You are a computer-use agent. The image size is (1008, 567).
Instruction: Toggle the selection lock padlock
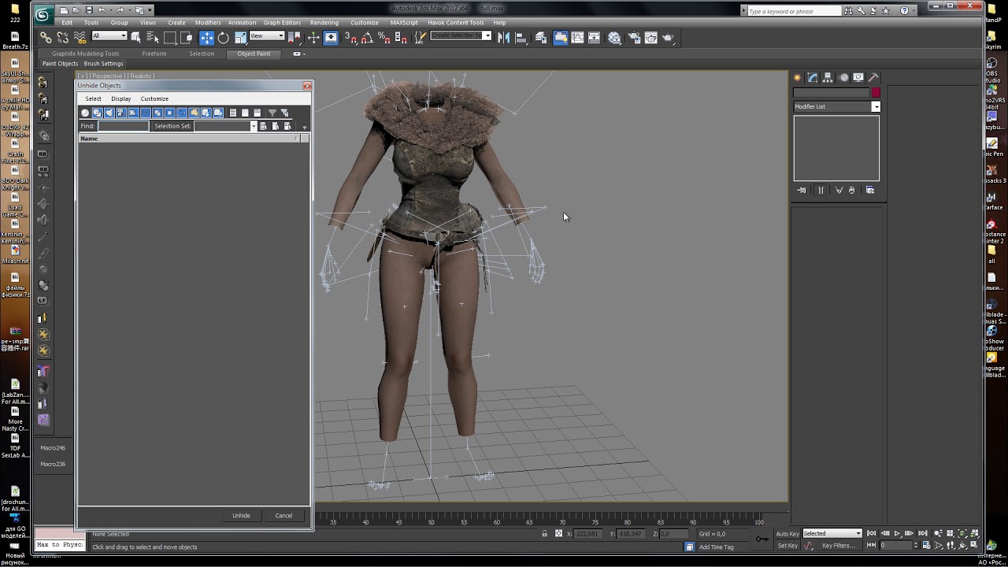point(544,534)
